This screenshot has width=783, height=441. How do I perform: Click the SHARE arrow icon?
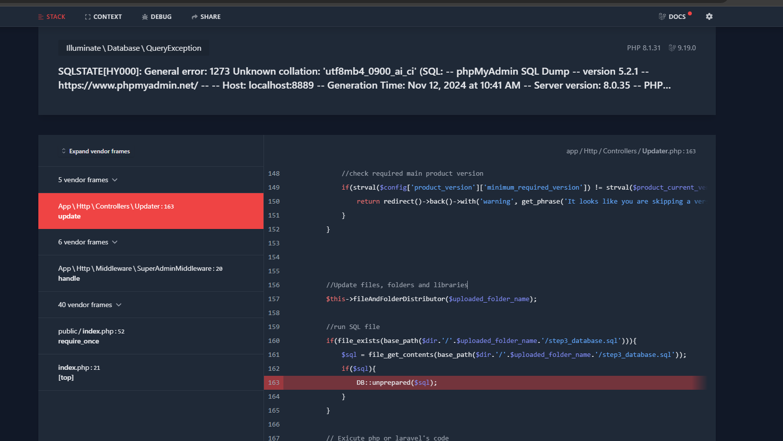[195, 17]
